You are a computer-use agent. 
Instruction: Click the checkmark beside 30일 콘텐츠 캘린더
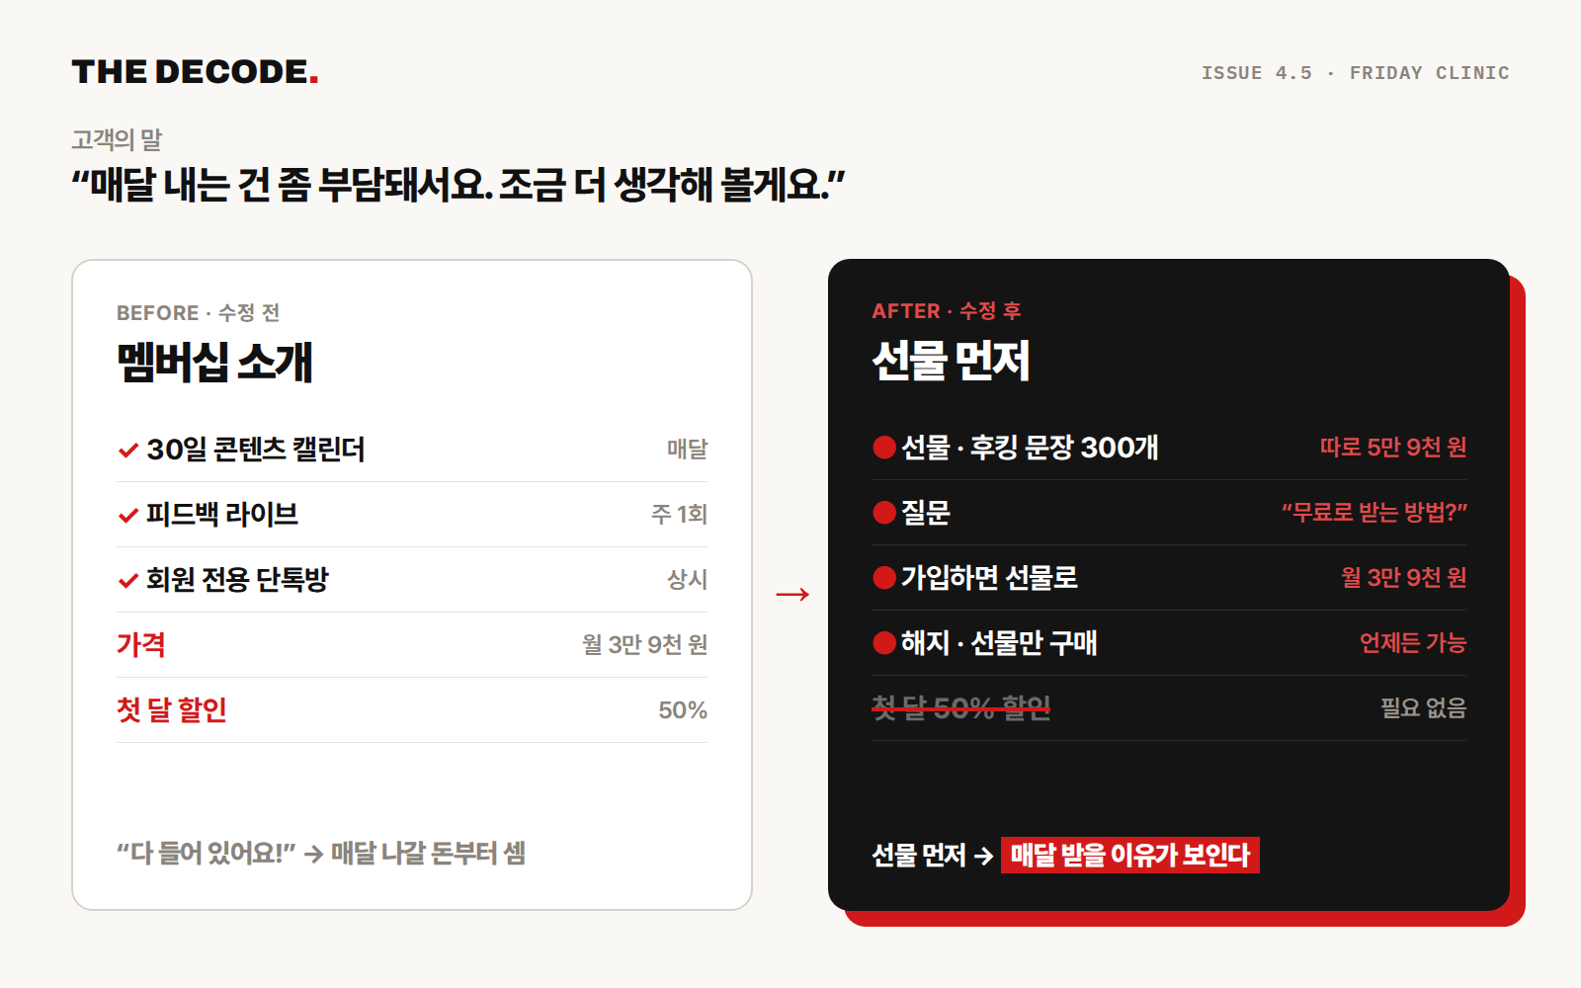(127, 451)
